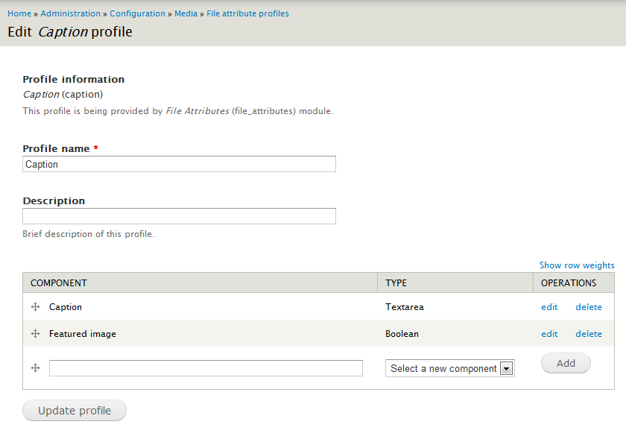Go to Configuration via breadcrumb
Screen dimensions: 626x439
click(137, 13)
